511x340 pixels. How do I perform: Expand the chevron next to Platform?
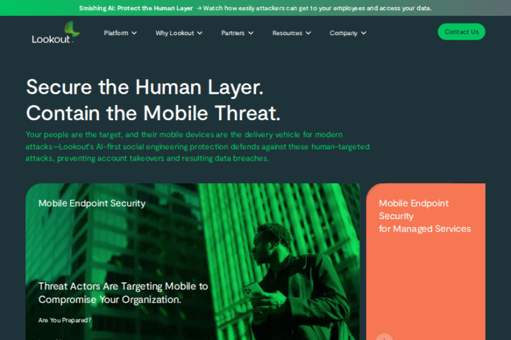134,33
